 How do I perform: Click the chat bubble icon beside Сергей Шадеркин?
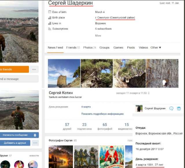pos(171,109)
